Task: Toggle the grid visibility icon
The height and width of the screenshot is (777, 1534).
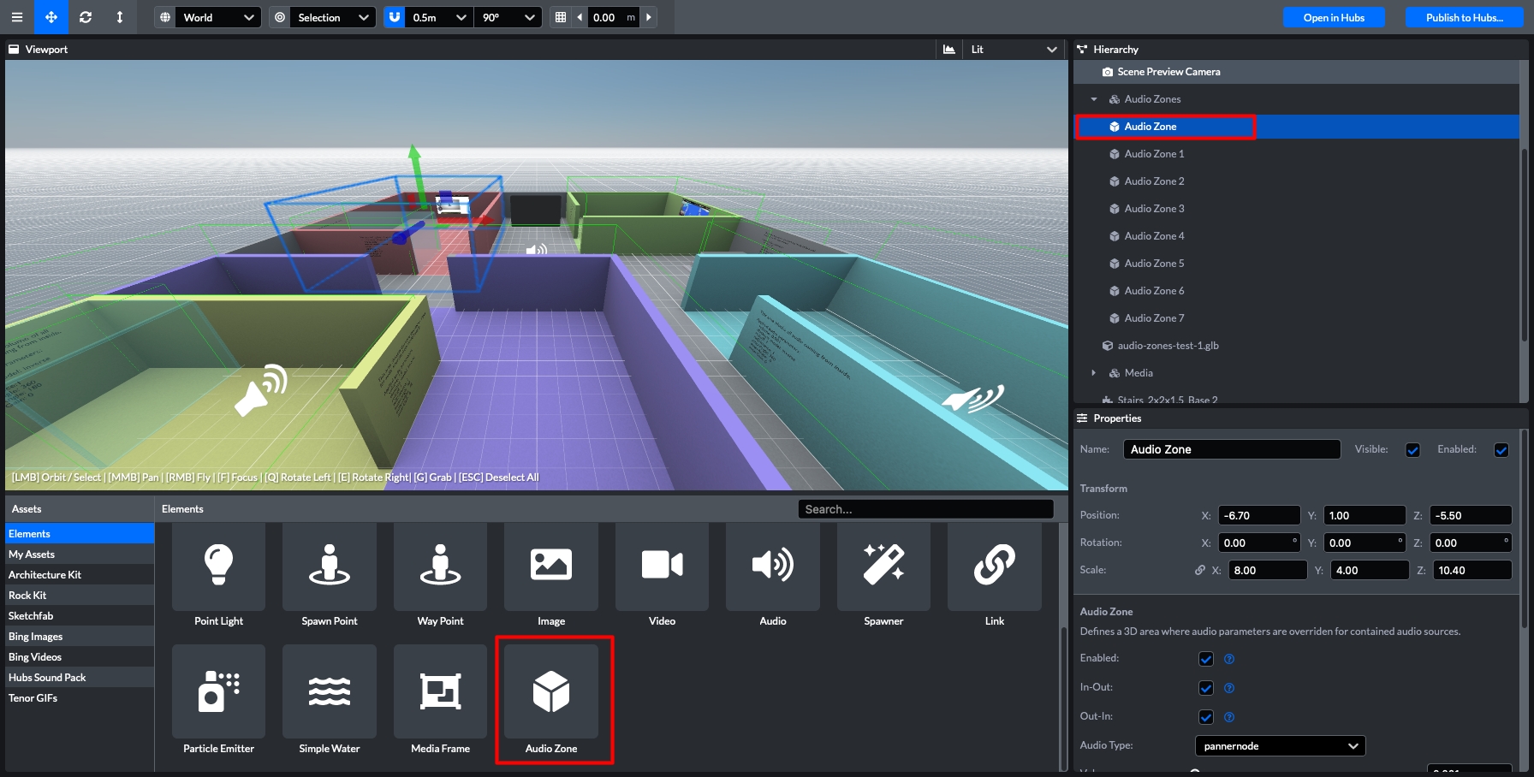Action: point(561,17)
